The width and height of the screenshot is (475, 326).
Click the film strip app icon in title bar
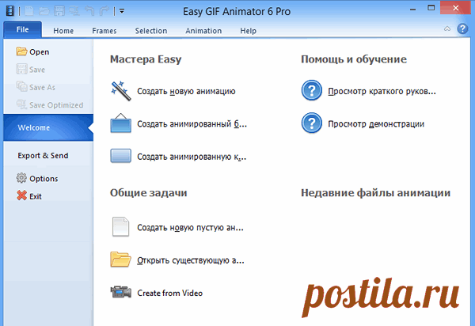(x=10, y=11)
